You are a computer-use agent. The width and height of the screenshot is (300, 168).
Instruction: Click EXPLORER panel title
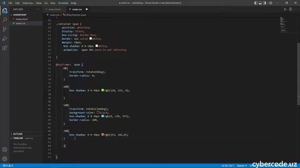click(18, 9)
